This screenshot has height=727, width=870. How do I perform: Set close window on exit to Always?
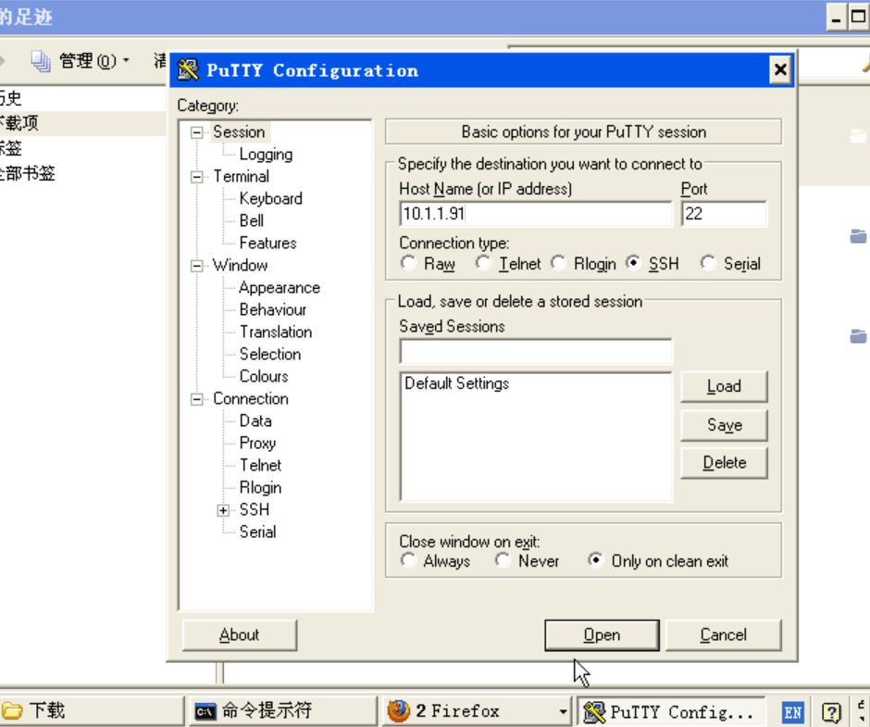(x=408, y=559)
